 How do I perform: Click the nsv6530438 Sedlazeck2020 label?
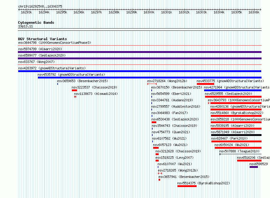[175, 119]
